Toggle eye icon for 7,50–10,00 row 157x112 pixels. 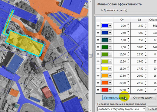[x=98, y=47]
